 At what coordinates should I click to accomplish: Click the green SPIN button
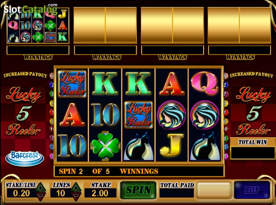pos(138,190)
